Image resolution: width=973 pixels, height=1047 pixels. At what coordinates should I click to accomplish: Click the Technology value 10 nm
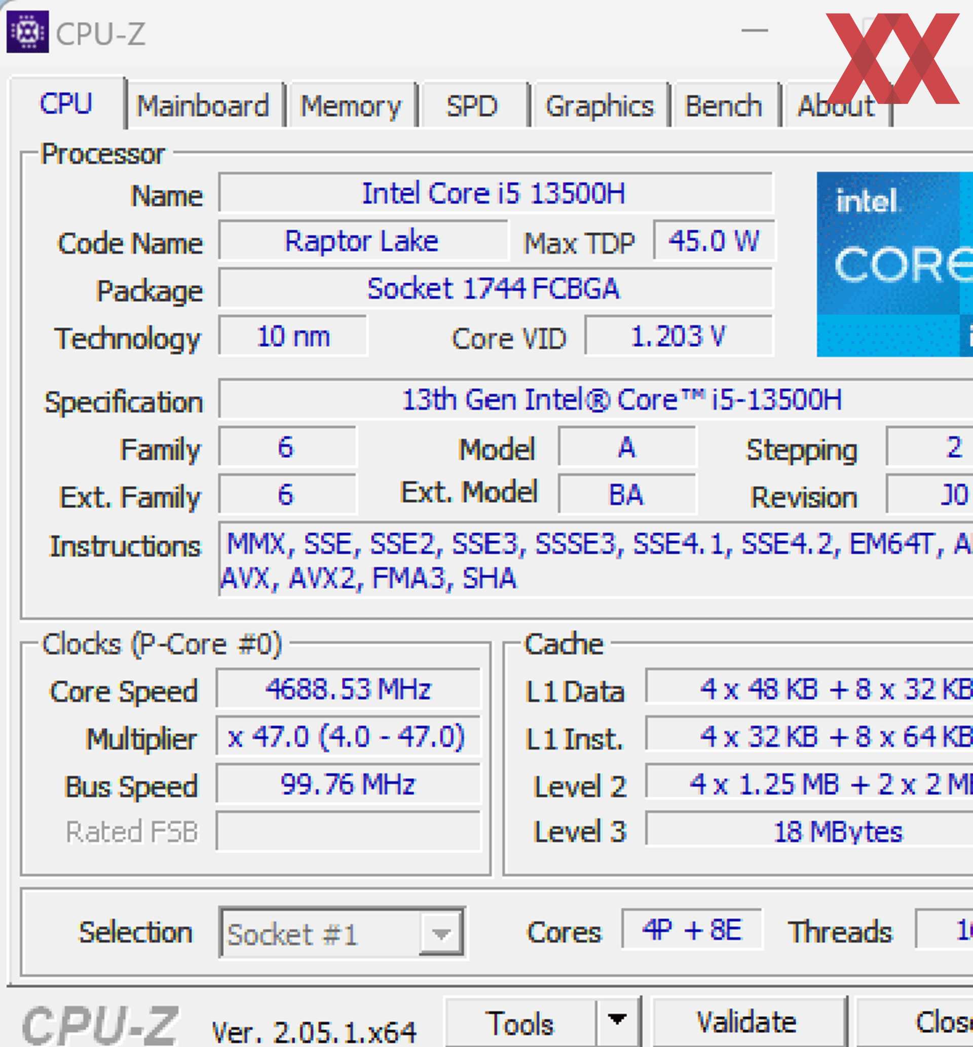(x=293, y=336)
